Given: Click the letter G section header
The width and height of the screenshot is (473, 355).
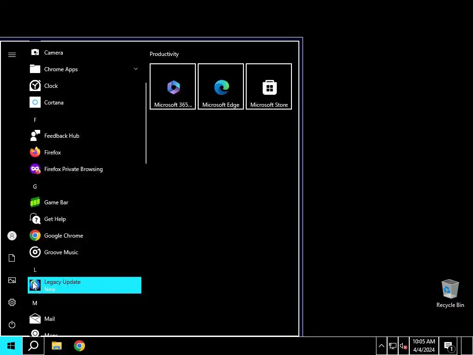Looking at the screenshot, I should pos(35,187).
